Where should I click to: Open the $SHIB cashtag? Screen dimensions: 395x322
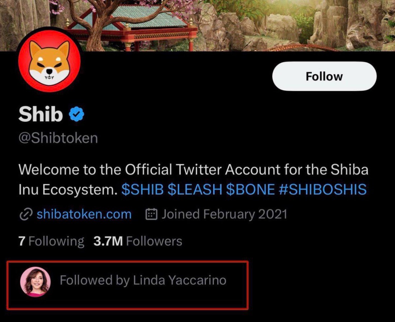(x=142, y=189)
